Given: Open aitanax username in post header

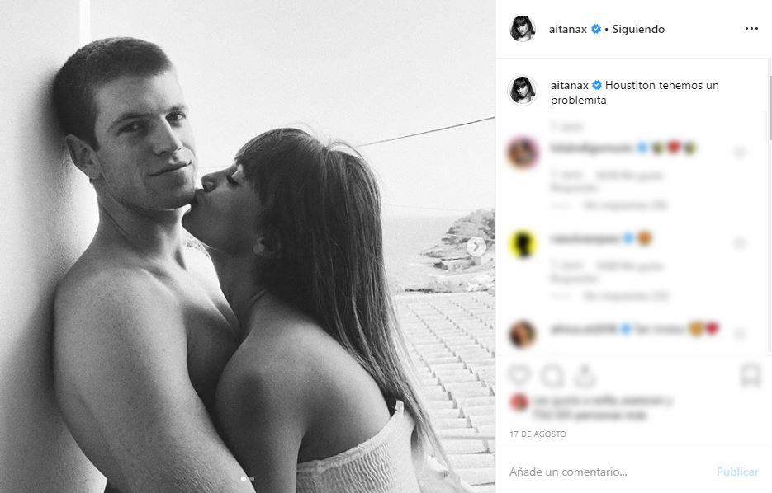Looking at the screenshot, I should point(568,29).
